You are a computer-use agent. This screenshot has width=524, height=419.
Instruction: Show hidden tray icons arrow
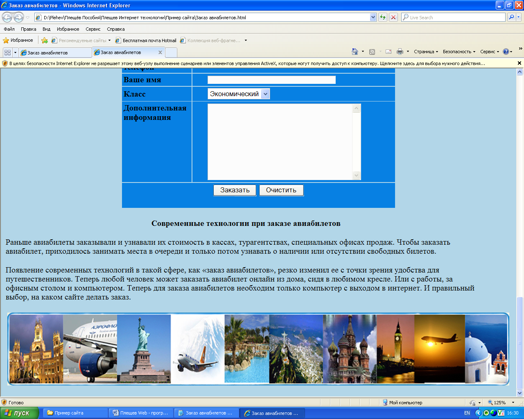(x=478, y=413)
